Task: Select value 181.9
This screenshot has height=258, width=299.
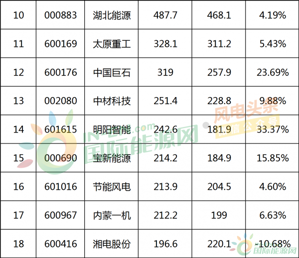Action: 219,129
